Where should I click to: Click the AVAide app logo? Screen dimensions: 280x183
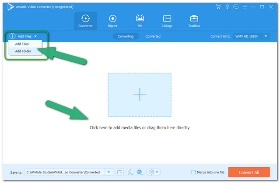pos(10,7)
